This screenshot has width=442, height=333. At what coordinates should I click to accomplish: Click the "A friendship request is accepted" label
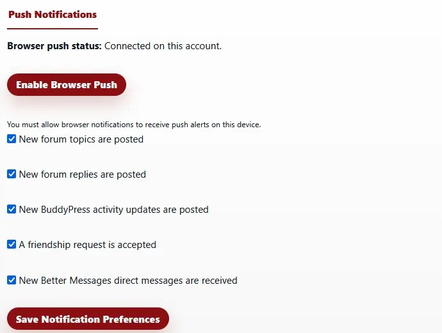click(x=88, y=245)
